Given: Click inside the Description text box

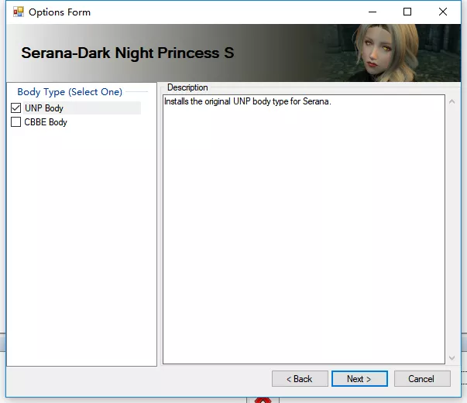Looking at the screenshot, I should coord(304,229).
